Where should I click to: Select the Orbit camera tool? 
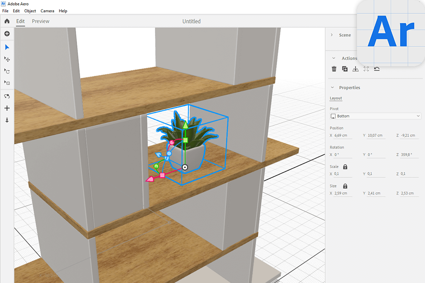[7, 96]
